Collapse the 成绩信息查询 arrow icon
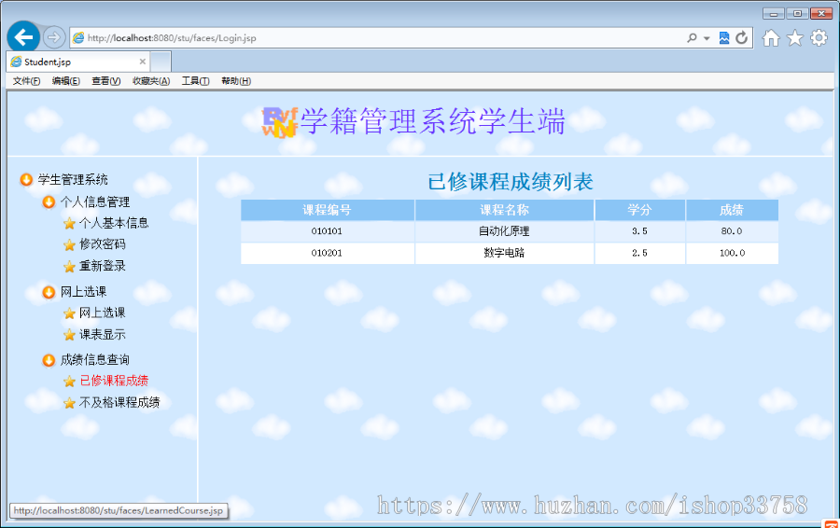 click(49, 360)
